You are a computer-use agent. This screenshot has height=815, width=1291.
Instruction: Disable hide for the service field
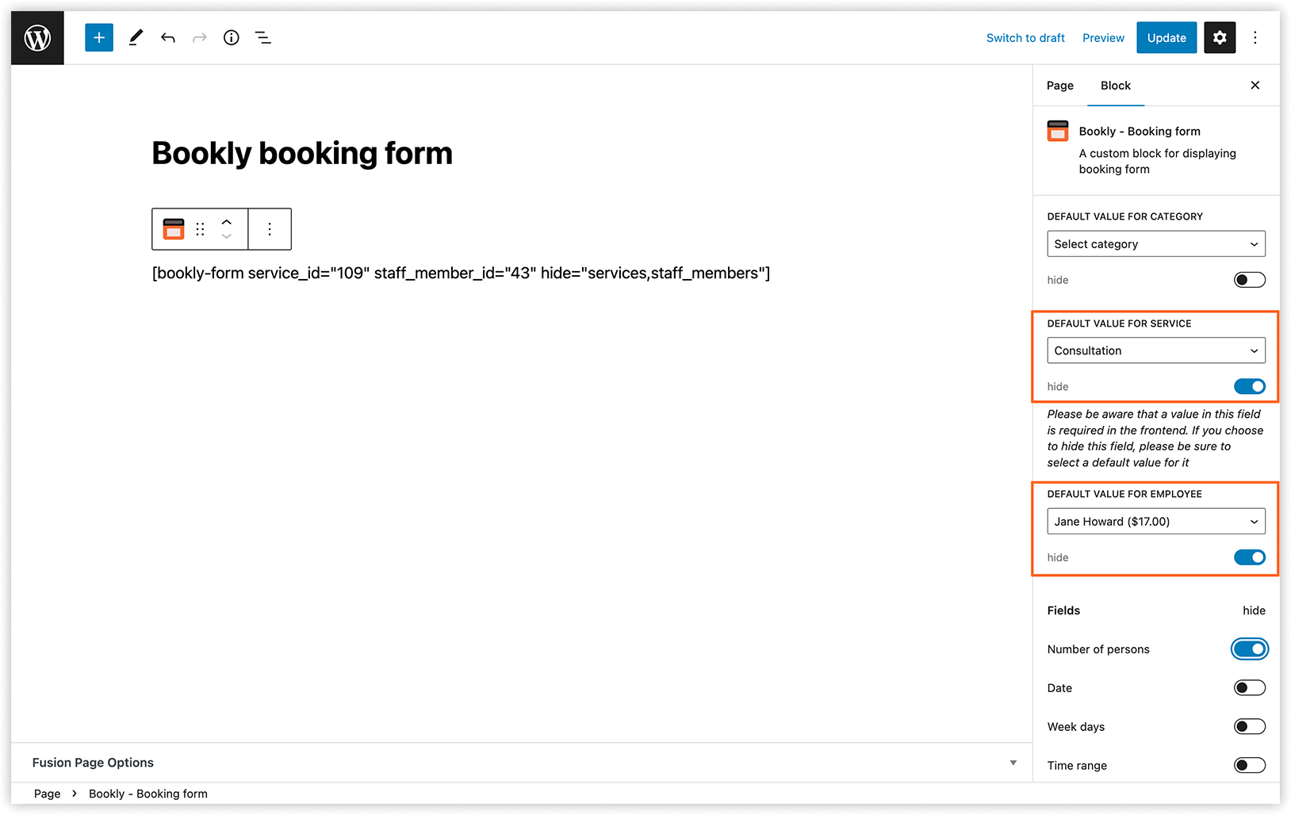pyautogui.click(x=1250, y=386)
